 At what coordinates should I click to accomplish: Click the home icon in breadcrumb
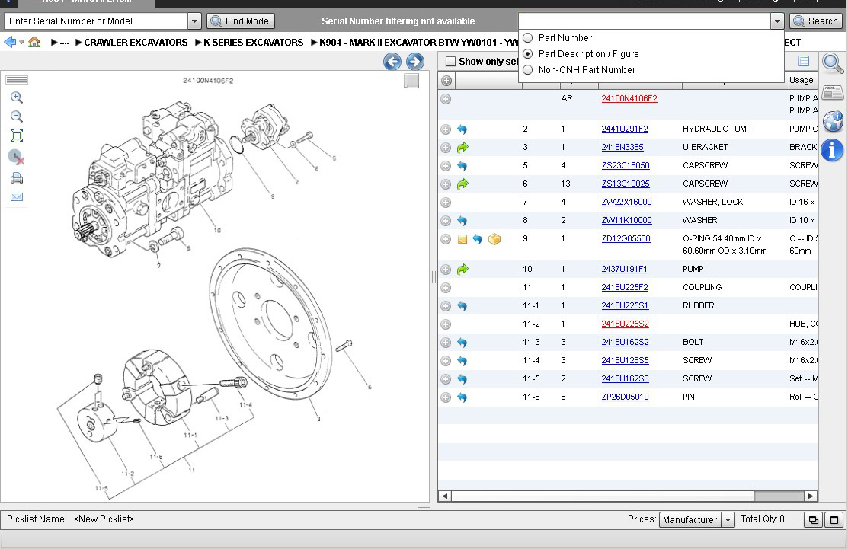34,43
